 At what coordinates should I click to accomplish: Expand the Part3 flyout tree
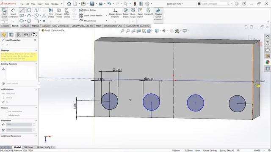40,30
